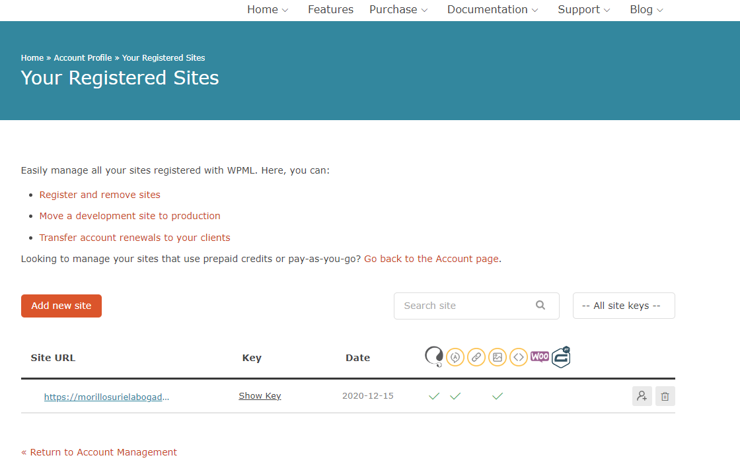This screenshot has width=740, height=470.
Task: Click the Gravity Forms hexagon icon
Action: pyautogui.click(x=561, y=357)
